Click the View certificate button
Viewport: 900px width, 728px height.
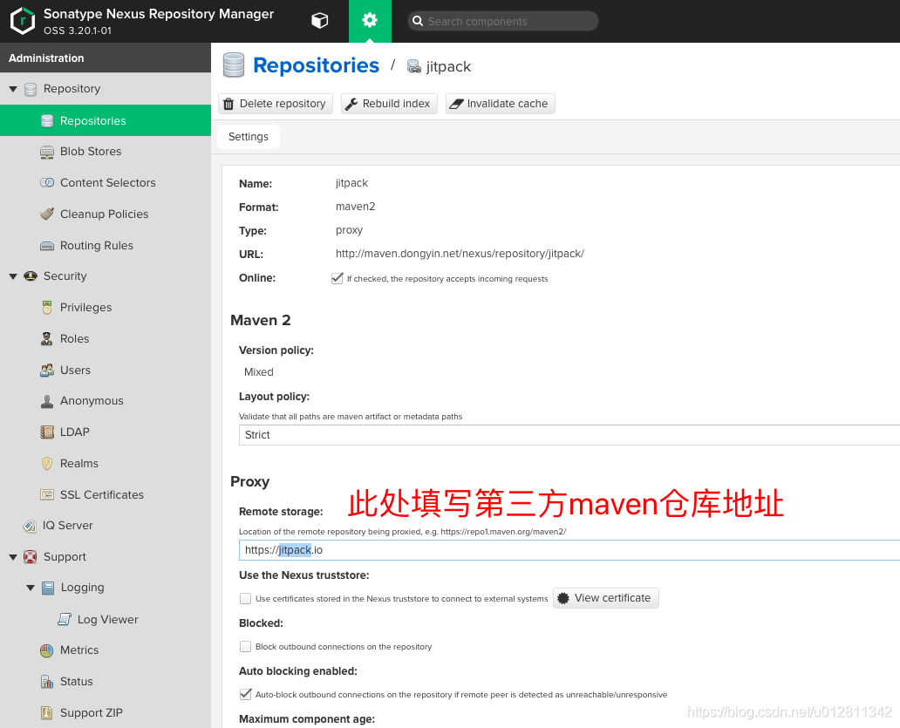point(606,598)
